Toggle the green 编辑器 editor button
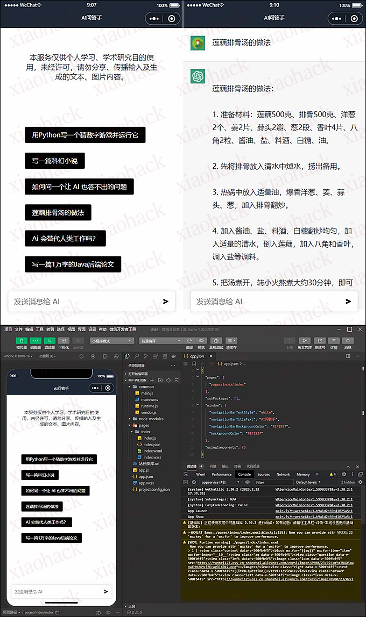 pos(36,340)
